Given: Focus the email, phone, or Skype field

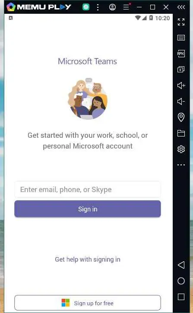Looking at the screenshot, I should point(88,189).
